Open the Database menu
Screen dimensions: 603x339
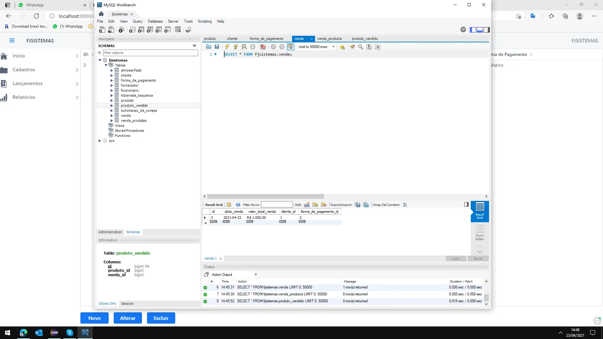pos(155,21)
